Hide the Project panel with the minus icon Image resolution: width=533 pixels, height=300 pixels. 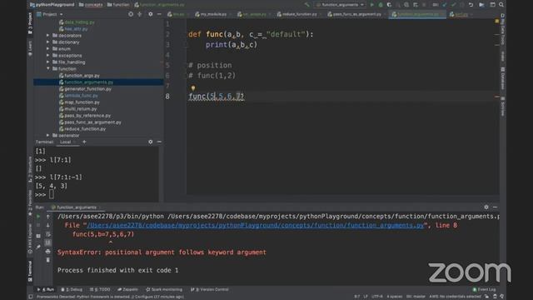pos(159,14)
